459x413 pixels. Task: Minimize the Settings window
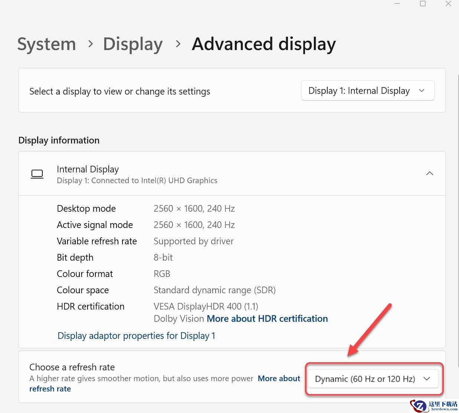(x=397, y=4)
